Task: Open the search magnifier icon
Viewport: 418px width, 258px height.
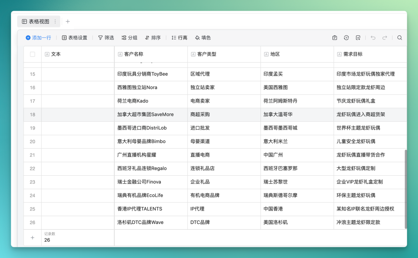Action: 399,38
